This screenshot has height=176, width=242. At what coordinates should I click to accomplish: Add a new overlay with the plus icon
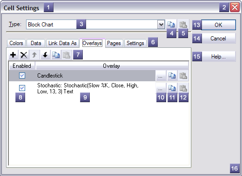click(13, 55)
